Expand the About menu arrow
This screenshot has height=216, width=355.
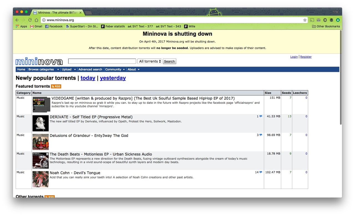coord(138,69)
